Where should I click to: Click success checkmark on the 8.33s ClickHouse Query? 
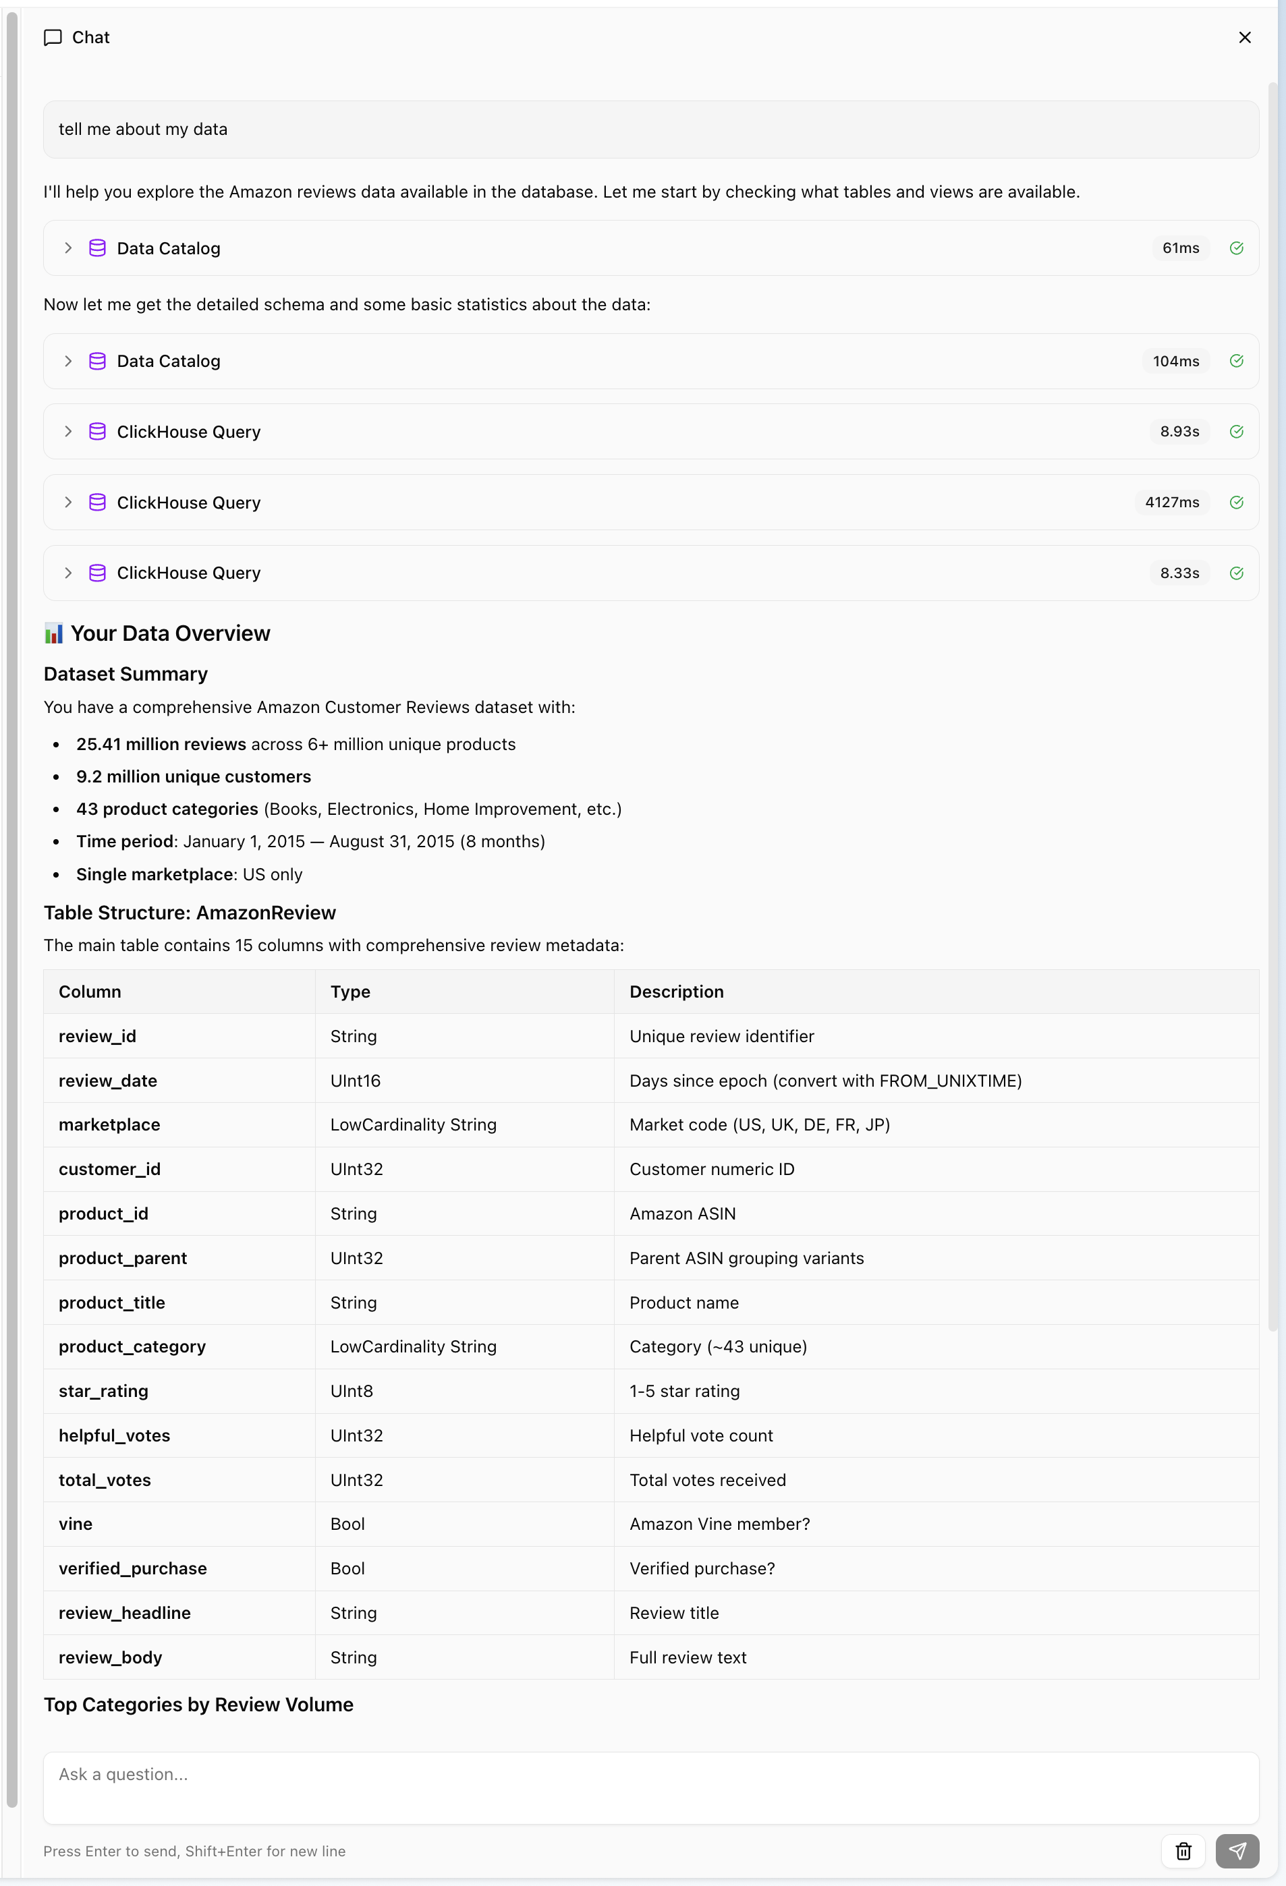[x=1235, y=573]
